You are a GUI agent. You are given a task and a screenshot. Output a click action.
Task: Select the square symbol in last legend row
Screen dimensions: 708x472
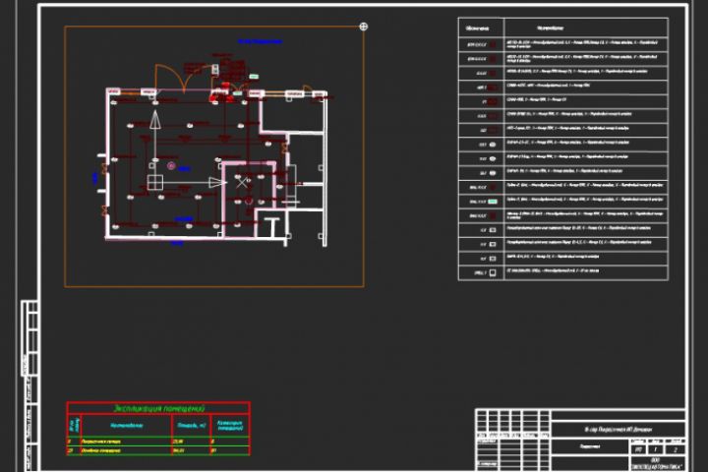(x=493, y=272)
